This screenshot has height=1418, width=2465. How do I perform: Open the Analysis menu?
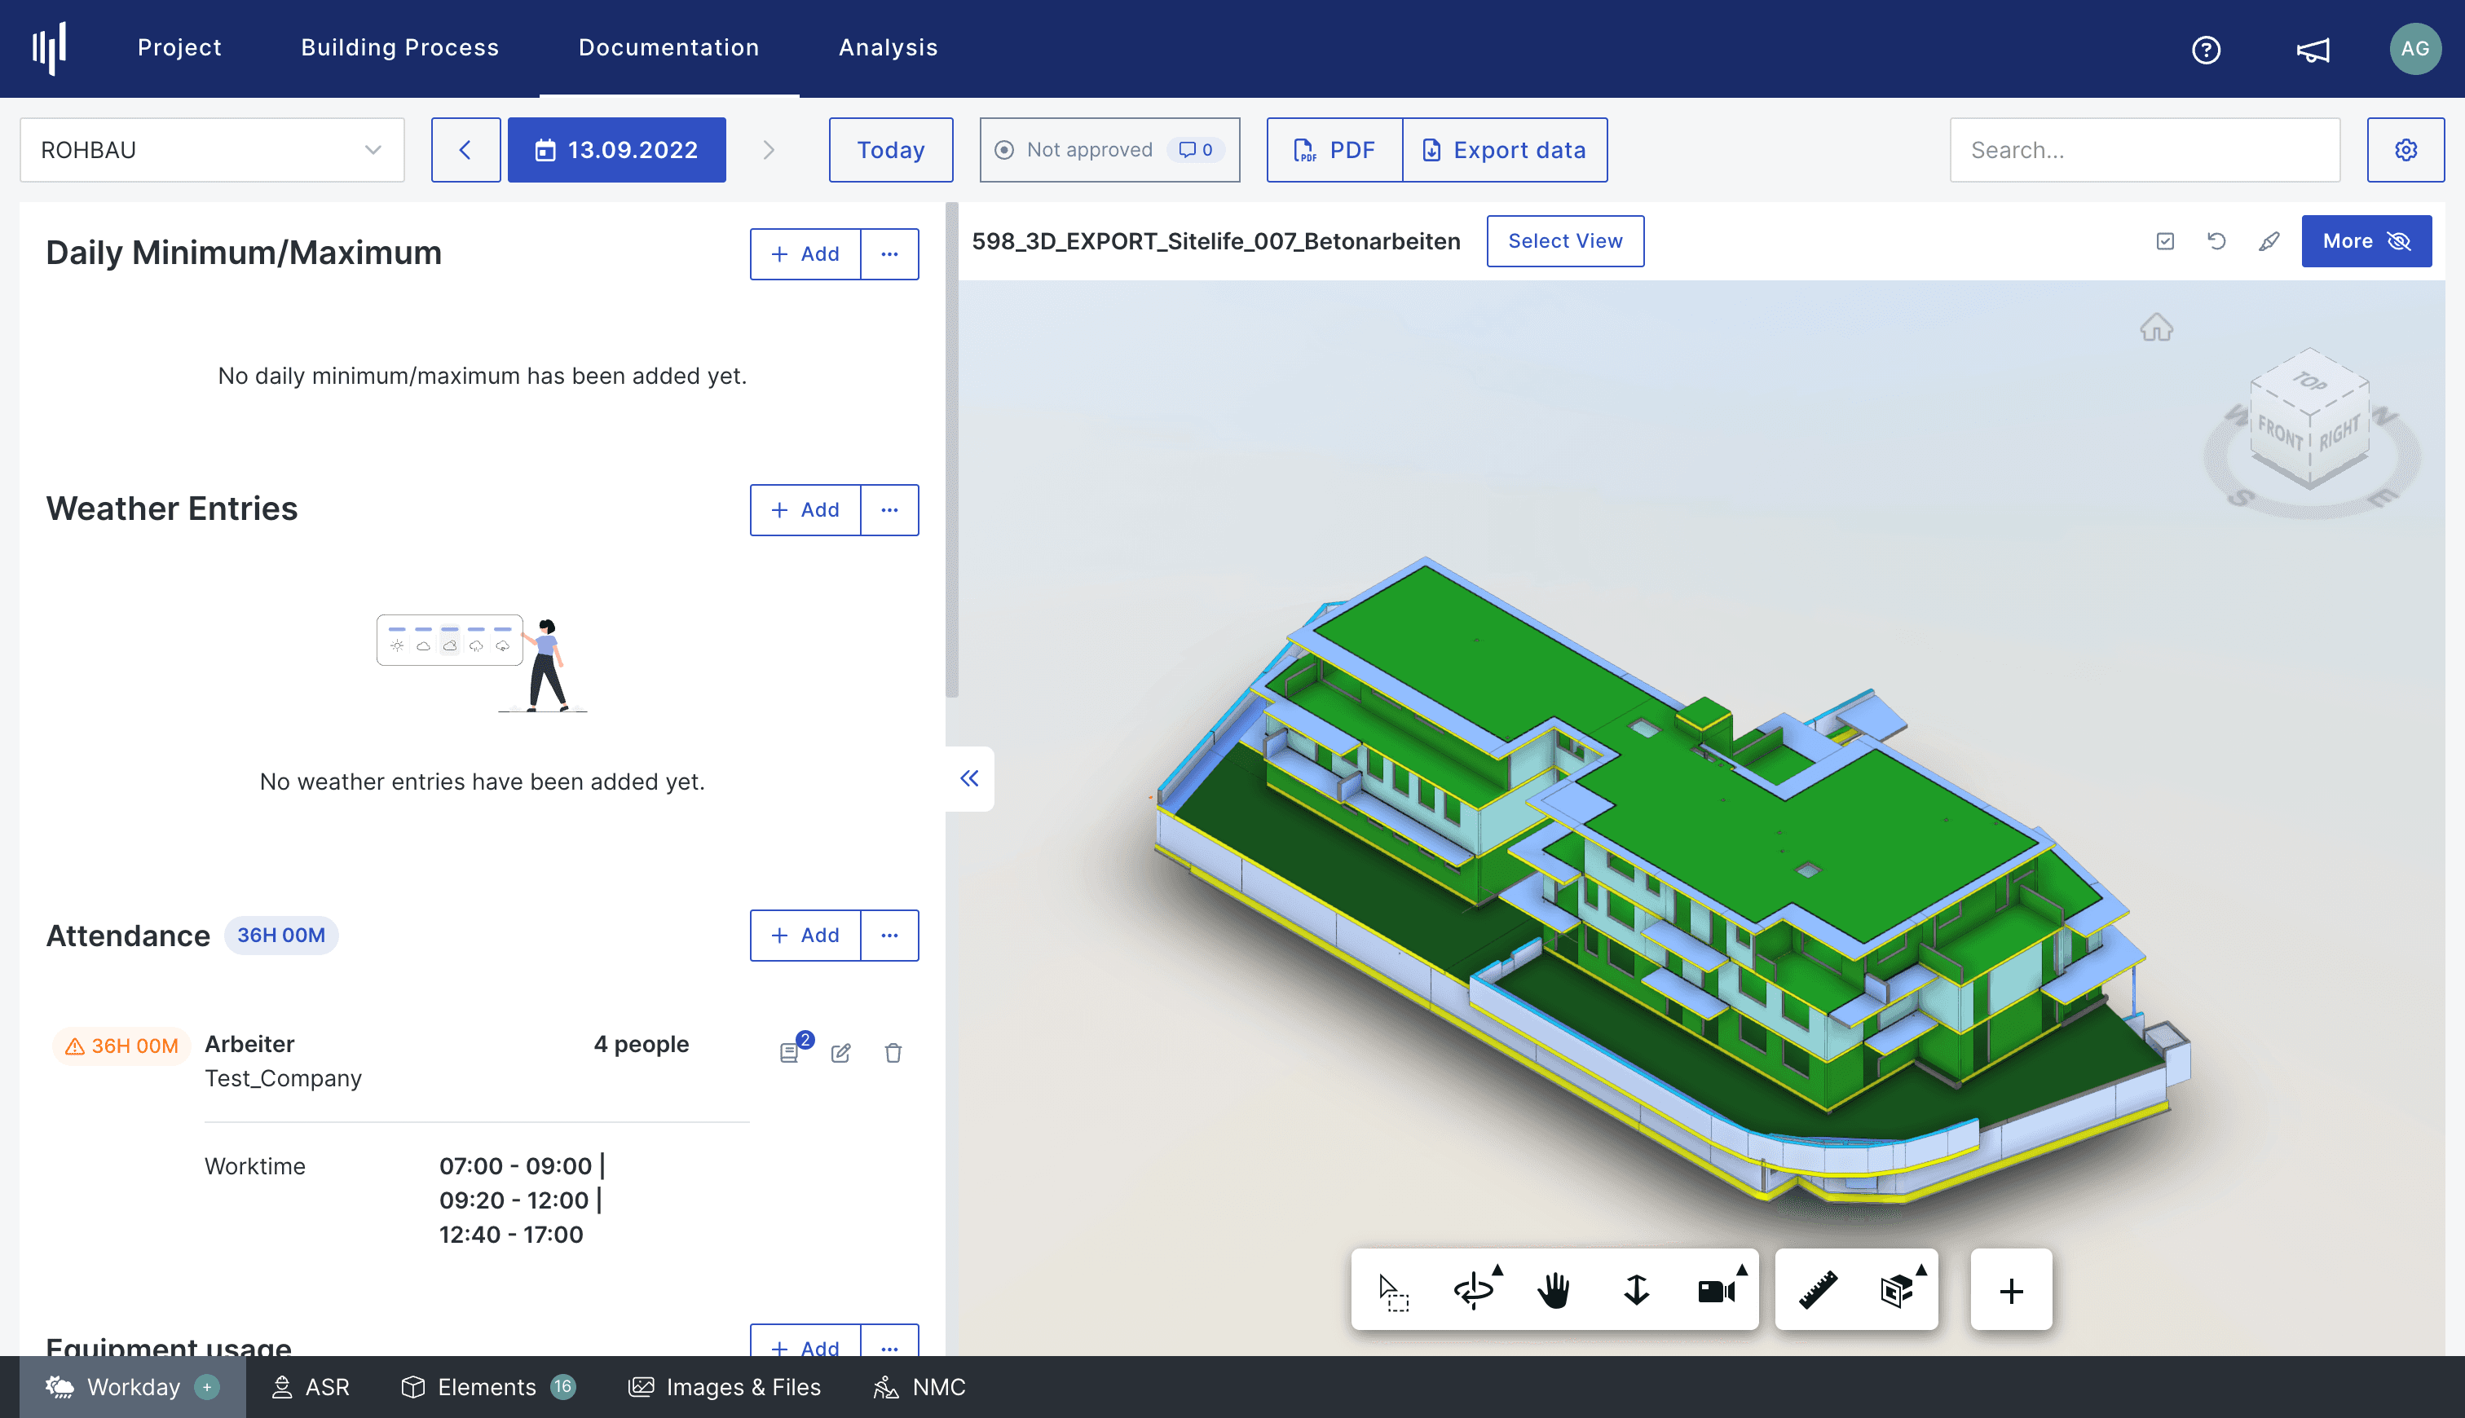pyautogui.click(x=889, y=48)
